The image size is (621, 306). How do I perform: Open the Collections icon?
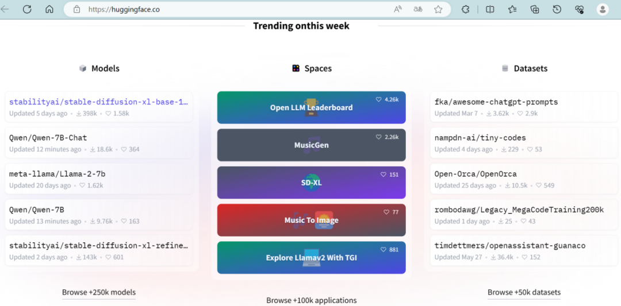pos(535,10)
